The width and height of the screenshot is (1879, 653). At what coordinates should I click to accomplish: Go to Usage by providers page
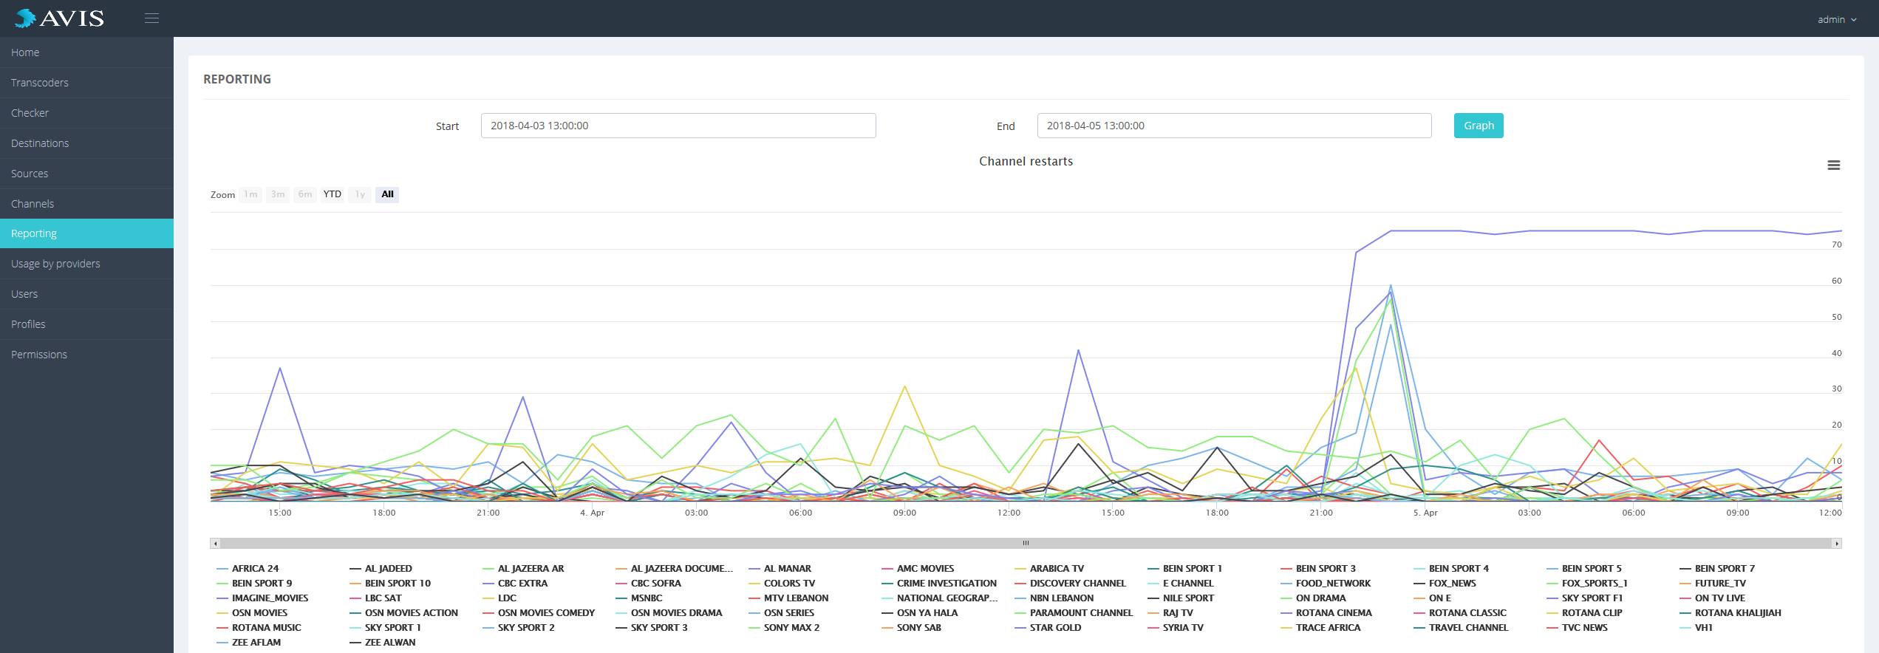point(55,264)
